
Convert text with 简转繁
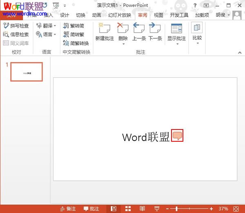tap(73, 35)
